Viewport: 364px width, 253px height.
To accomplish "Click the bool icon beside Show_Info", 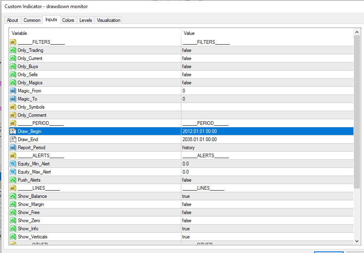I will tap(13, 229).
